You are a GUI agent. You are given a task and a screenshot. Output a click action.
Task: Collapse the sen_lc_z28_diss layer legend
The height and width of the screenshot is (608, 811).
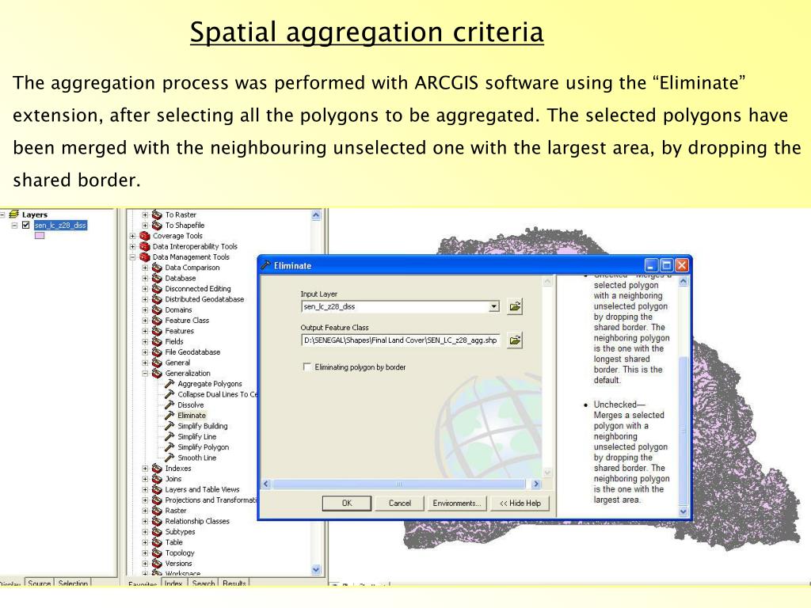point(14,225)
